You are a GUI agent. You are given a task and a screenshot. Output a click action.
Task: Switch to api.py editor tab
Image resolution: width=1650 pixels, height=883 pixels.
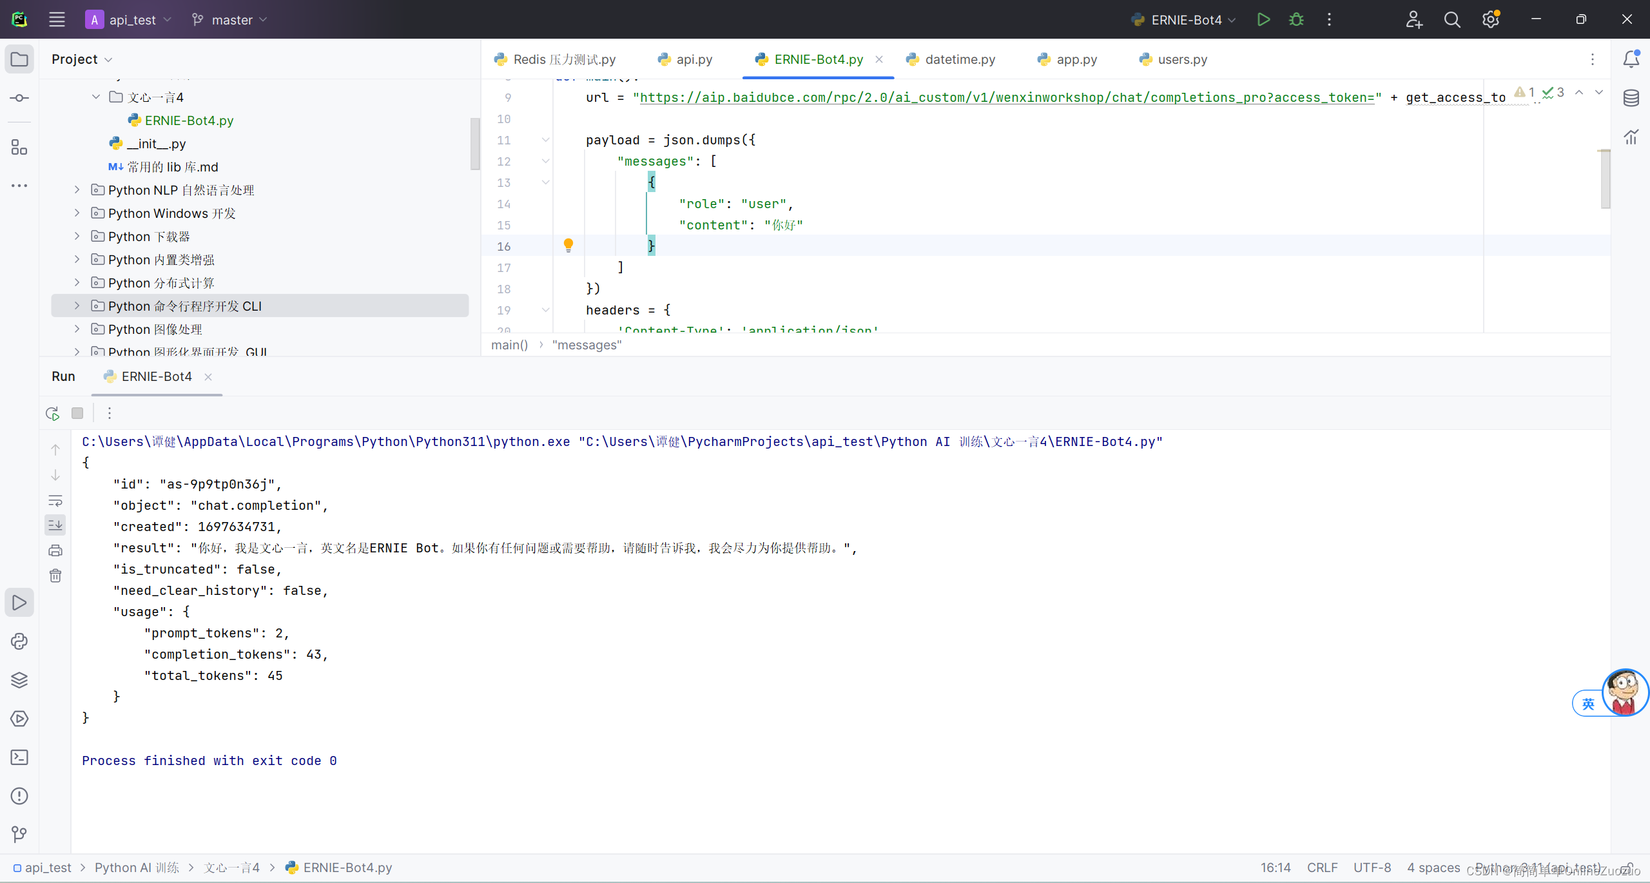(x=685, y=59)
